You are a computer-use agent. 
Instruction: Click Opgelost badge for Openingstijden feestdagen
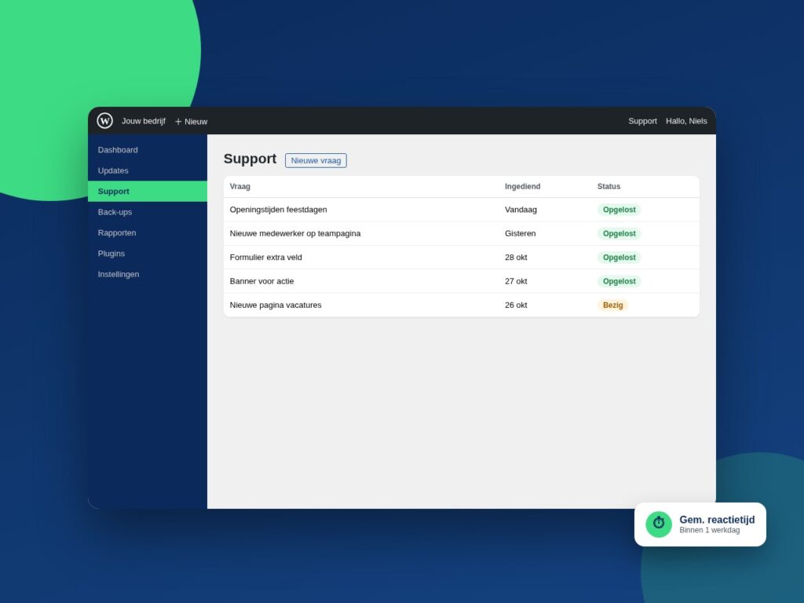pos(619,210)
